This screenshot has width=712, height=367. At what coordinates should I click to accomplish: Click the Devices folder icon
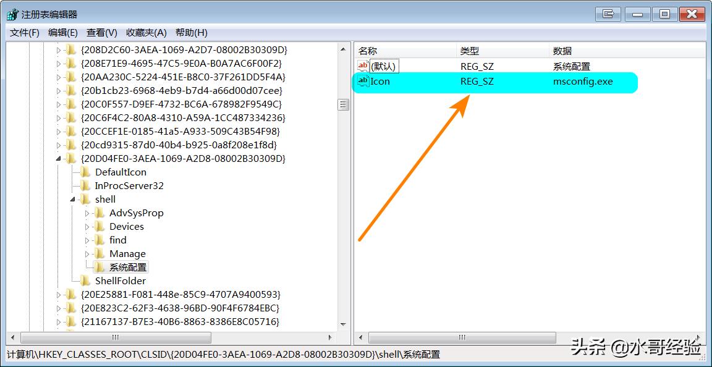pos(100,227)
